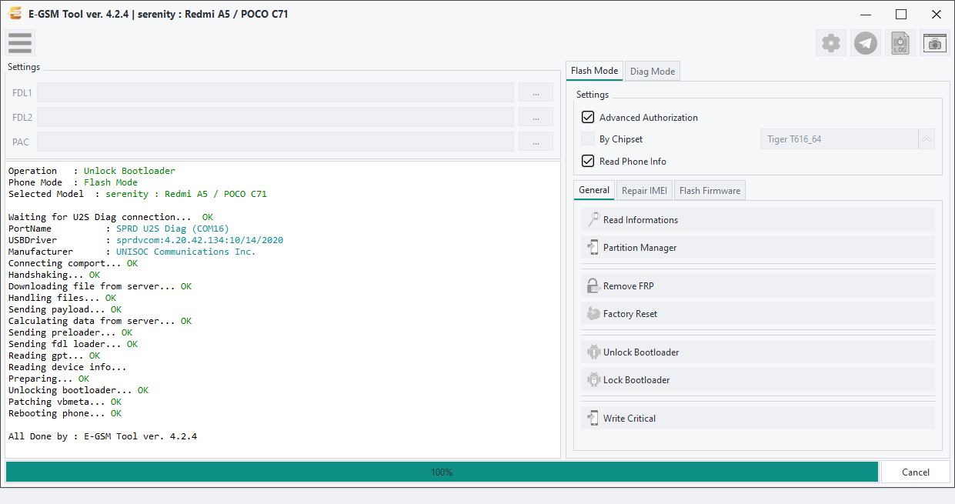The image size is (955, 504).
Task: Open the Telegram channel icon
Action: click(x=866, y=43)
